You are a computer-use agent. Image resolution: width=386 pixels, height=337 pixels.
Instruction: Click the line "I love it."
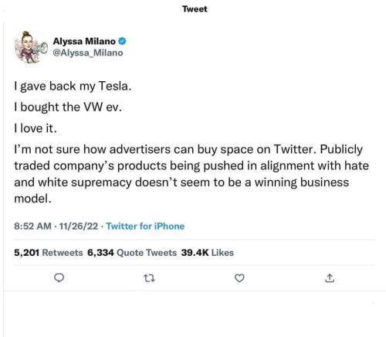pos(36,128)
